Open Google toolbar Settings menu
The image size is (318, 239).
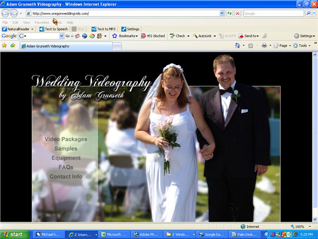pos(305,36)
